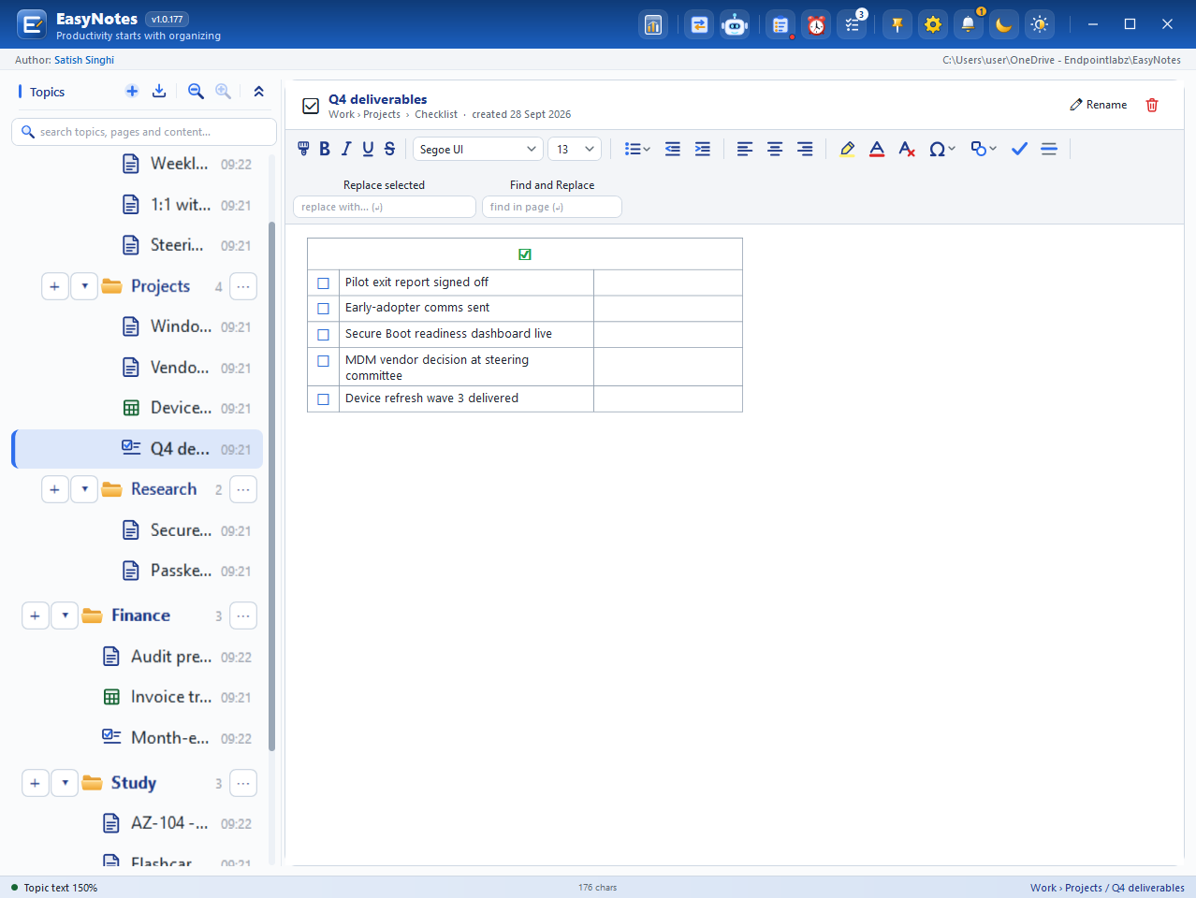
Task: Check the Pilot exit report signed off item
Action: pos(323,282)
